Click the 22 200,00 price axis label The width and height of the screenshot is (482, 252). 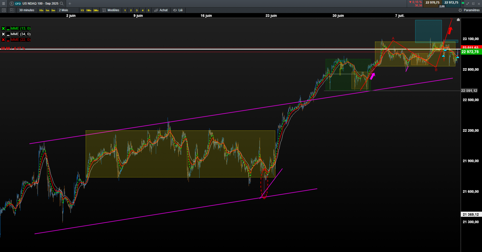point(471,130)
